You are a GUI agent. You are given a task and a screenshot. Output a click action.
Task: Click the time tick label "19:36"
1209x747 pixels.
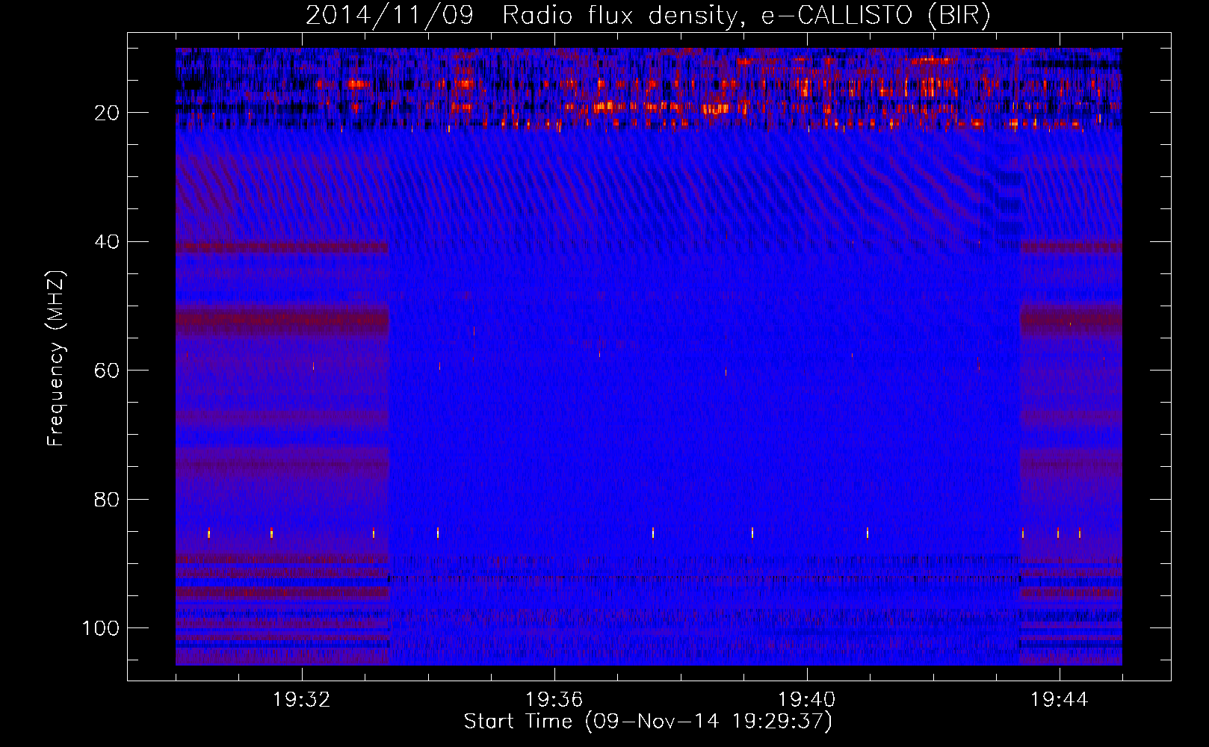point(554,700)
